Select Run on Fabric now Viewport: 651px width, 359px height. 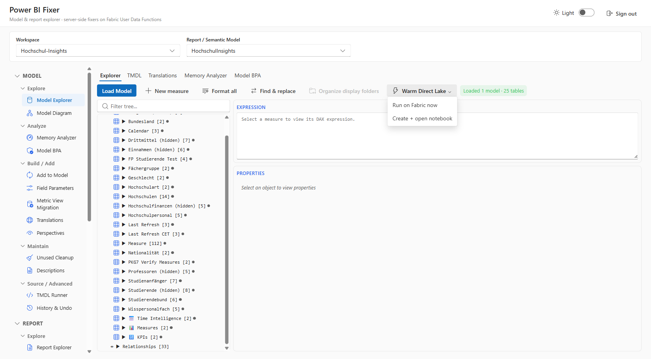pyautogui.click(x=422, y=105)
